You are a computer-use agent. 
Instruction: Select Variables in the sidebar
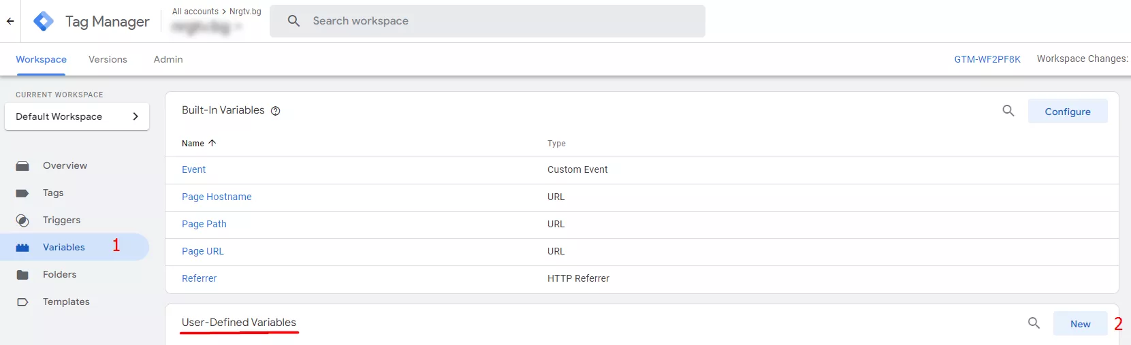[75, 247]
